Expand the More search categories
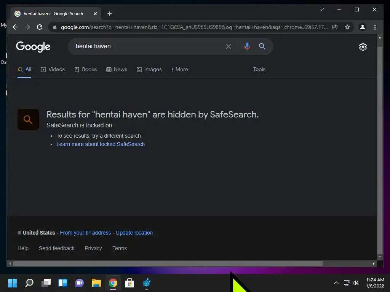The height and width of the screenshot is (292, 390). click(180, 70)
